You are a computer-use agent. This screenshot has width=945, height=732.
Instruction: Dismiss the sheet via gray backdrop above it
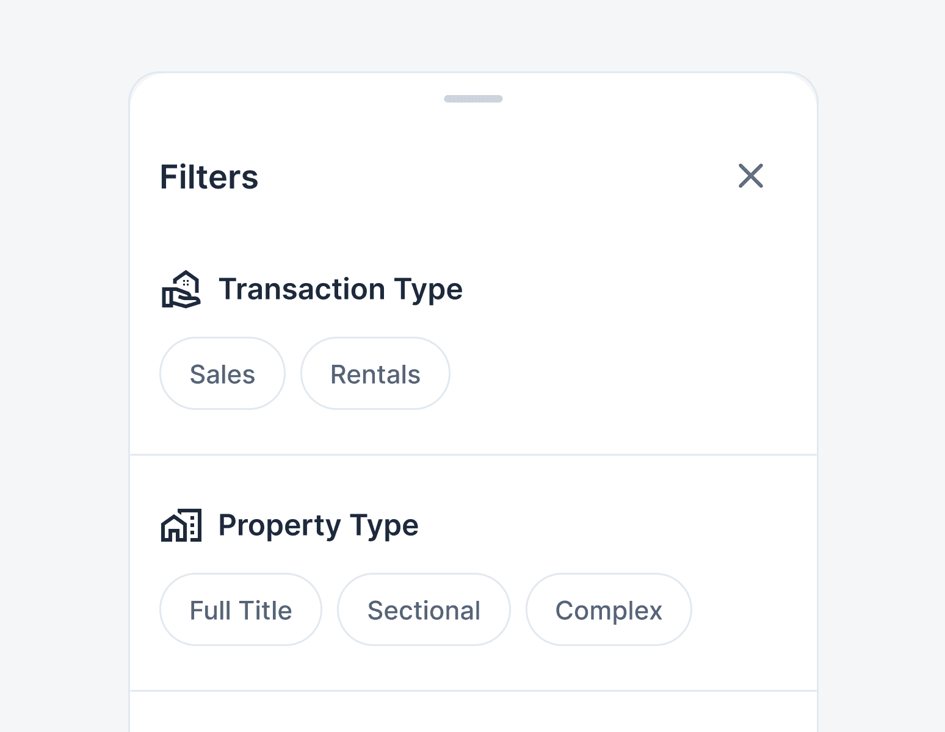coord(472,34)
